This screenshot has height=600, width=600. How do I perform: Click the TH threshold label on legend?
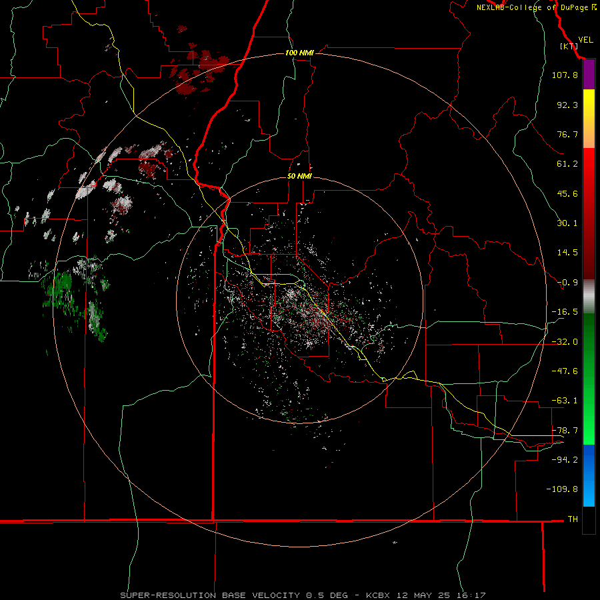click(573, 519)
